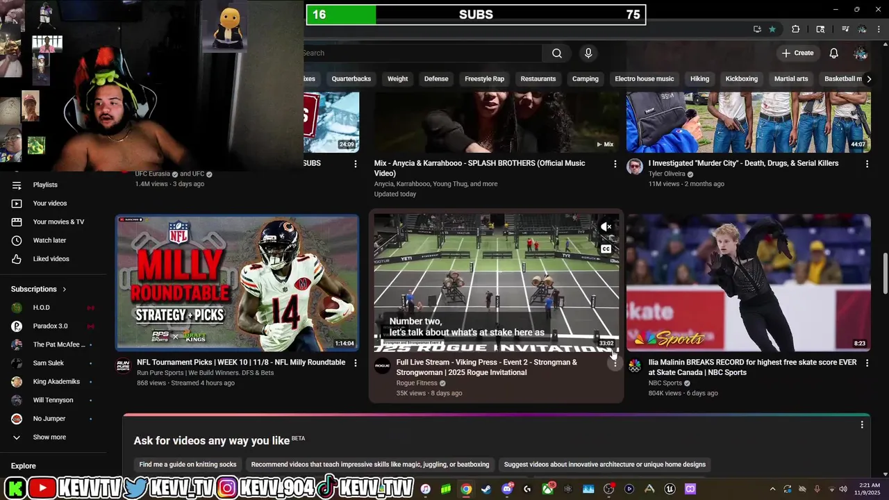Open the Chrome extensions puzzle icon

(796, 29)
